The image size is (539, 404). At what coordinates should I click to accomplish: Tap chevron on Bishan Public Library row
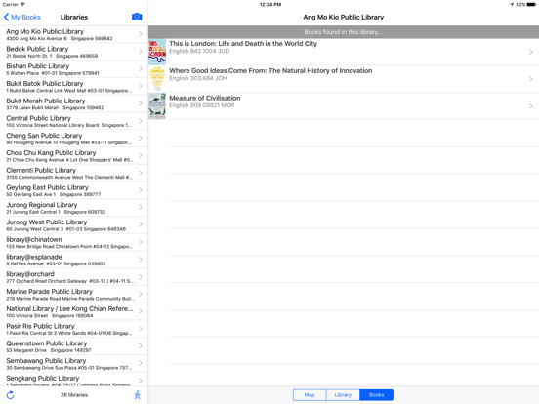tap(141, 69)
